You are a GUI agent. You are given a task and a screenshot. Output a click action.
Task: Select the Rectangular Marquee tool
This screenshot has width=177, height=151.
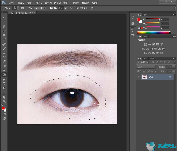pos(4,22)
